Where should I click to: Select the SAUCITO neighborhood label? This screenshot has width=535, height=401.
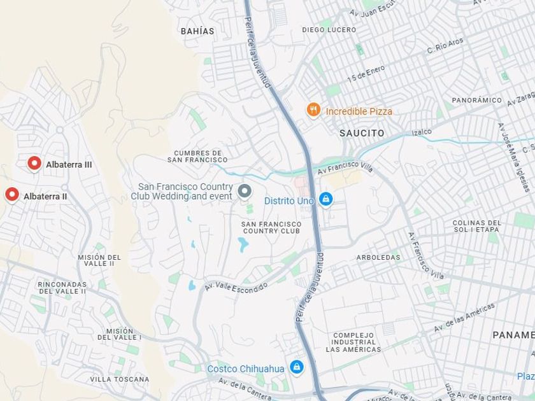[x=362, y=133]
